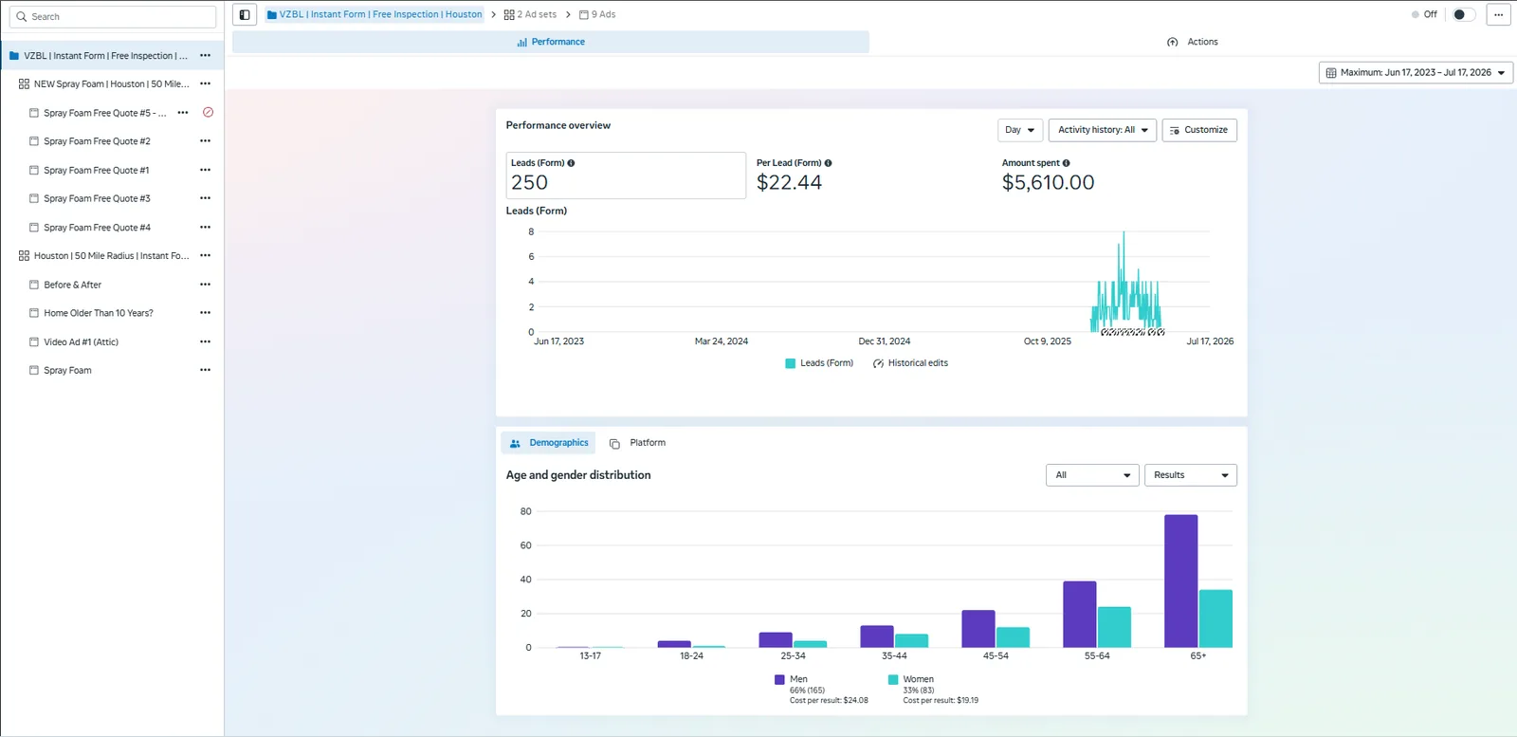Click the red status icon on Quote #5
Screen dimensions: 1517x737
(x=208, y=113)
